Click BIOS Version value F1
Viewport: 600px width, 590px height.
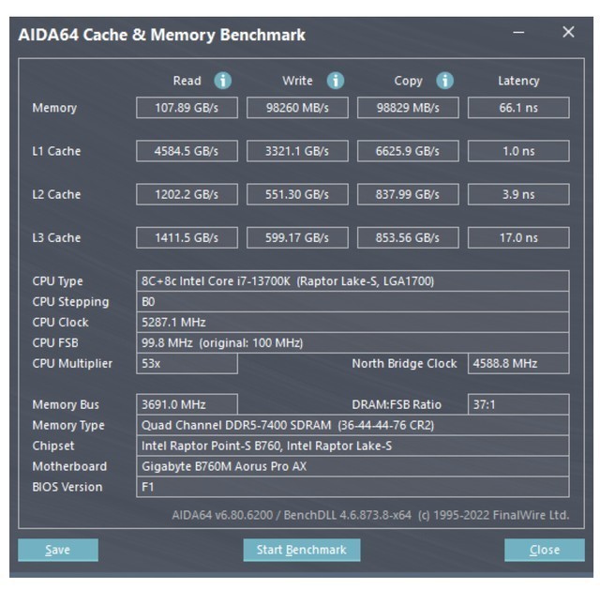(x=352, y=487)
